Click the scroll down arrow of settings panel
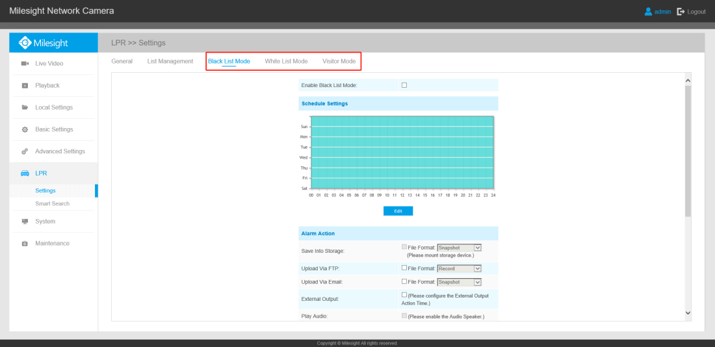 688,313
